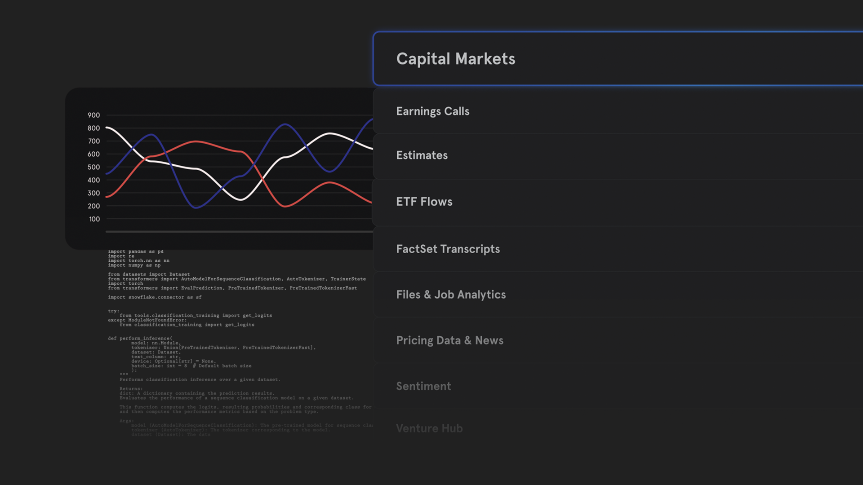This screenshot has width=863, height=485.
Task: Click the 'import pandas as pd' code line
Action: click(x=136, y=251)
